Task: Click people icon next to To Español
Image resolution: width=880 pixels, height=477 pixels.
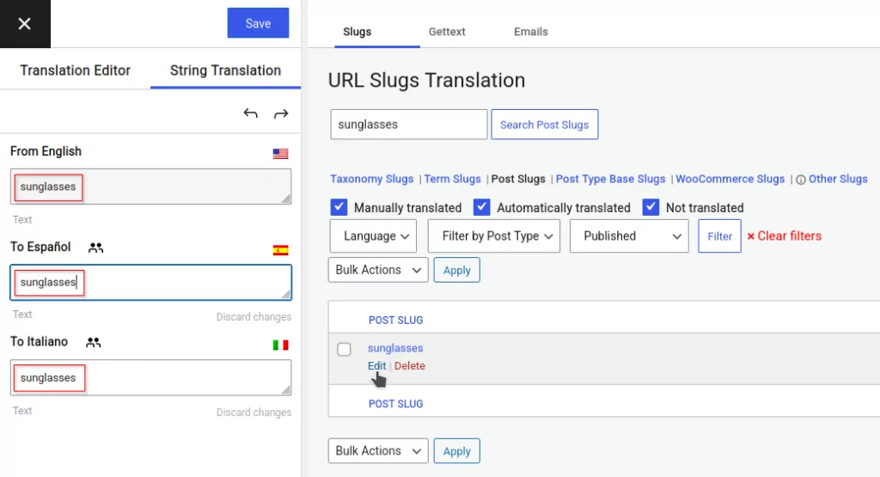Action: pyautogui.click(x=95, y=248)
